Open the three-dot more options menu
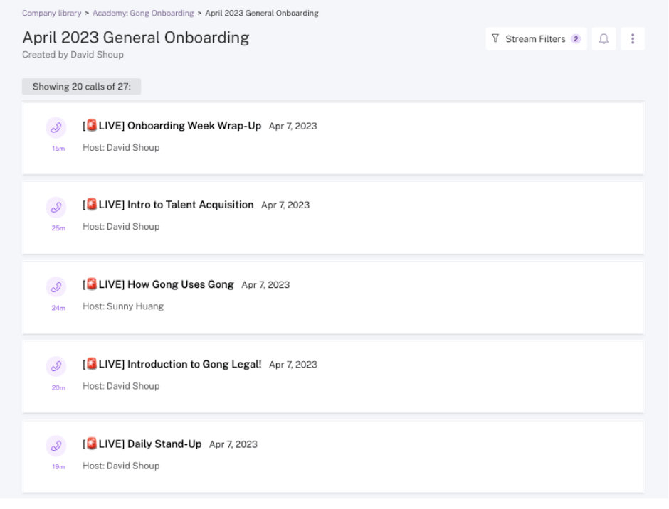669x509 pixels. point(632,39)
